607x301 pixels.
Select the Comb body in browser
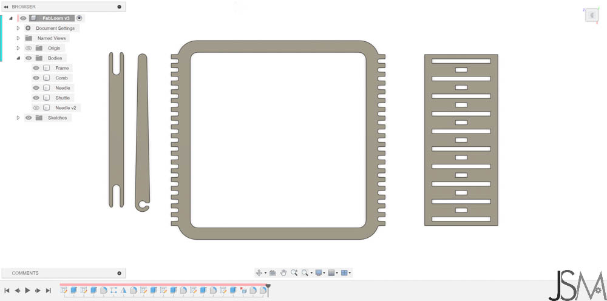click(x=61, y=78)
